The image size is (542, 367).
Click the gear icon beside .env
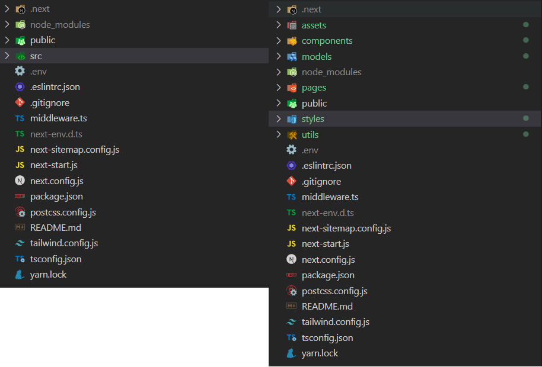18,71
